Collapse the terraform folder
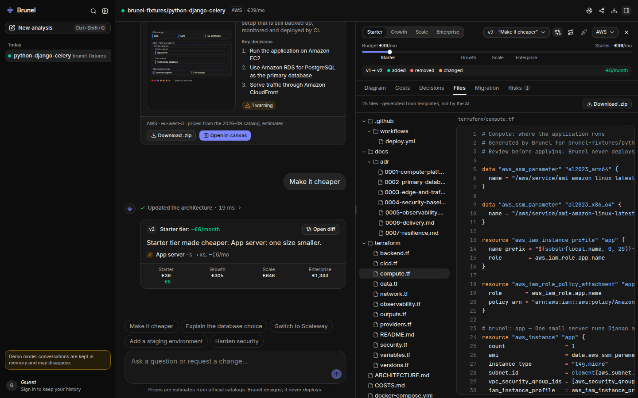 pyautogui.click(x=364, y=243)
